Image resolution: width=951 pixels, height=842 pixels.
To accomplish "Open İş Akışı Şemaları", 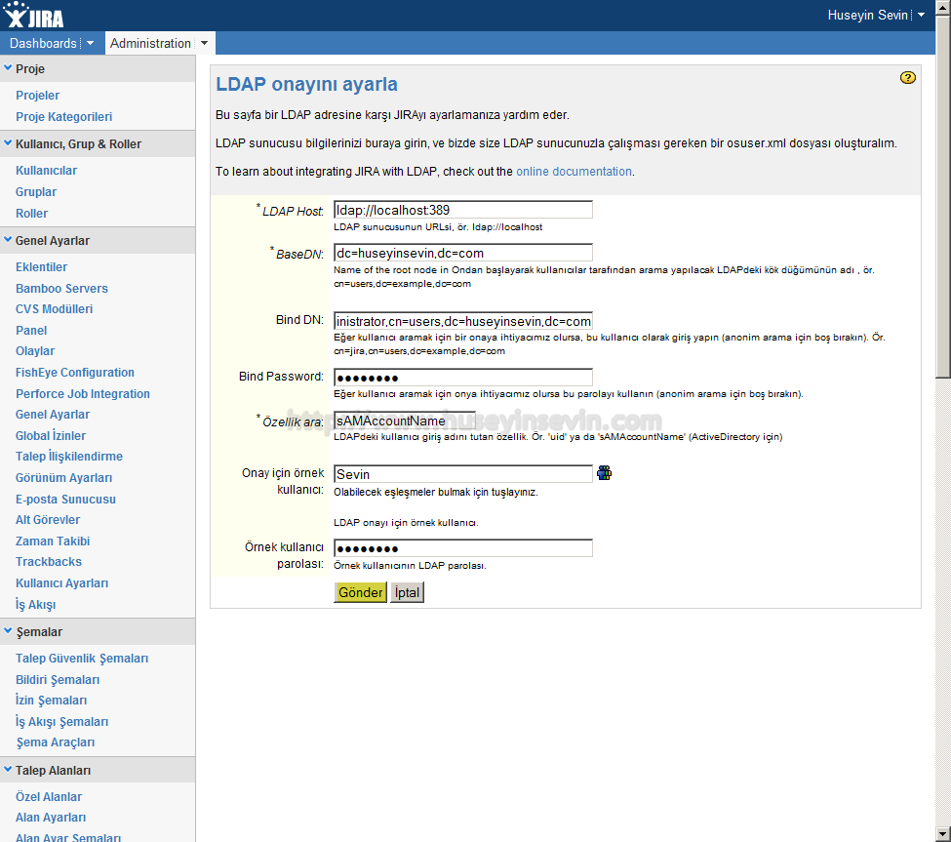I will [61, 721].
